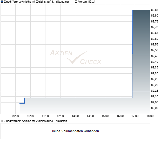Click the 82,35 price axis label
The width and height of the screenshot is (161, 141).
point(155,67)
